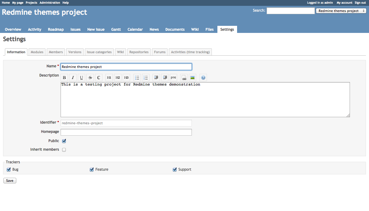Viewport: 369px width, 211px height.
Task: Apply italic formatting in description editor
Action: (x=73, y=78)
